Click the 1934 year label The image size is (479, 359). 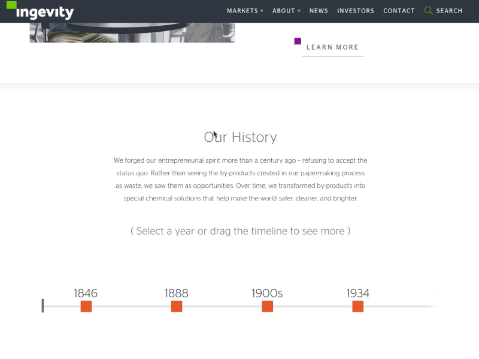(357, 293)
